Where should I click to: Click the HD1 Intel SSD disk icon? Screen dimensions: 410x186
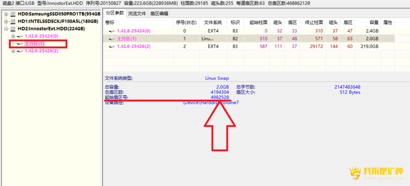(13, 21)
